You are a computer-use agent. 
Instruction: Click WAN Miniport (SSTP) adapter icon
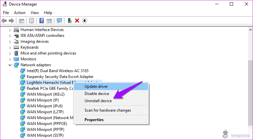(23, 135)
